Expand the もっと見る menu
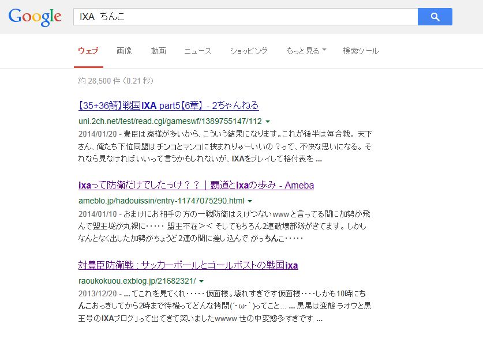The image size is (483, 339). point(306,51)
